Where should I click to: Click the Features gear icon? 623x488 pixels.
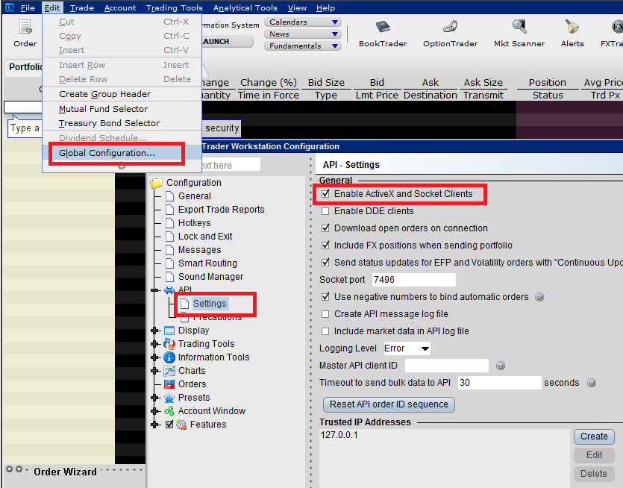pyautogui.click(x=181, y=425)
